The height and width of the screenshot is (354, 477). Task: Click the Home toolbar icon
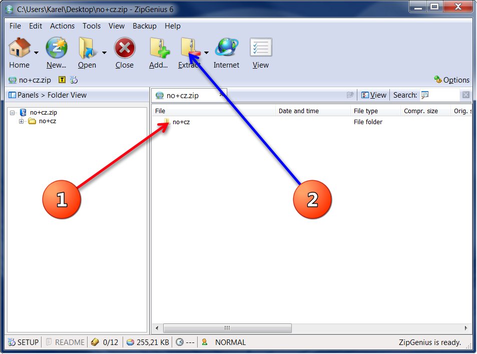coord(19,48)
